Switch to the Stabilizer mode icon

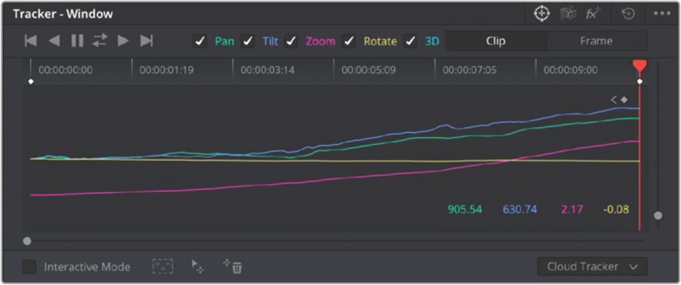568,14
